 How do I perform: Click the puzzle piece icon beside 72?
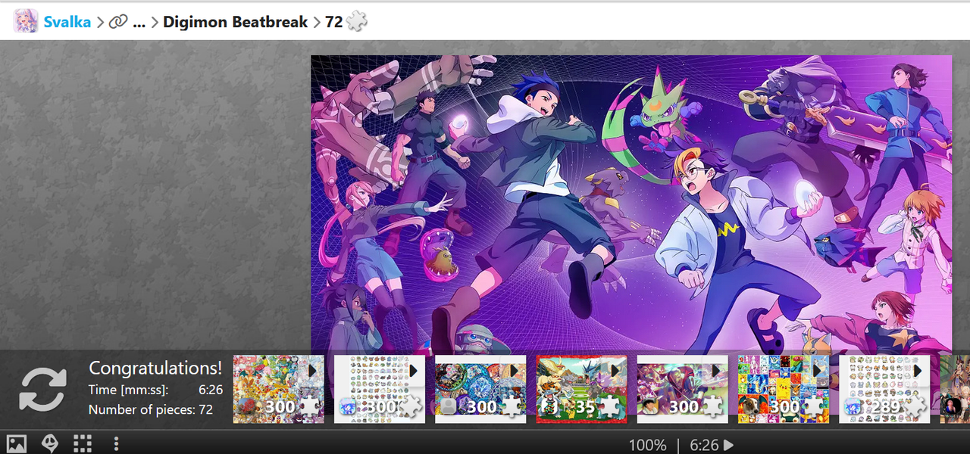coord(356,22)
